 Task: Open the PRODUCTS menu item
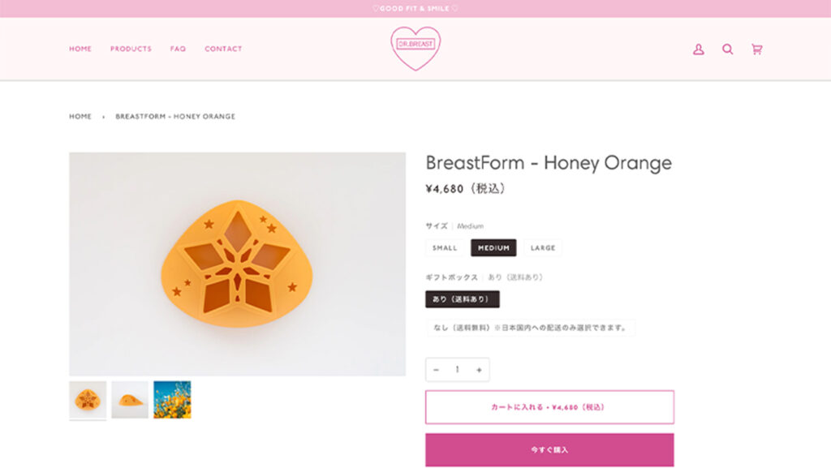pos(131,49)
